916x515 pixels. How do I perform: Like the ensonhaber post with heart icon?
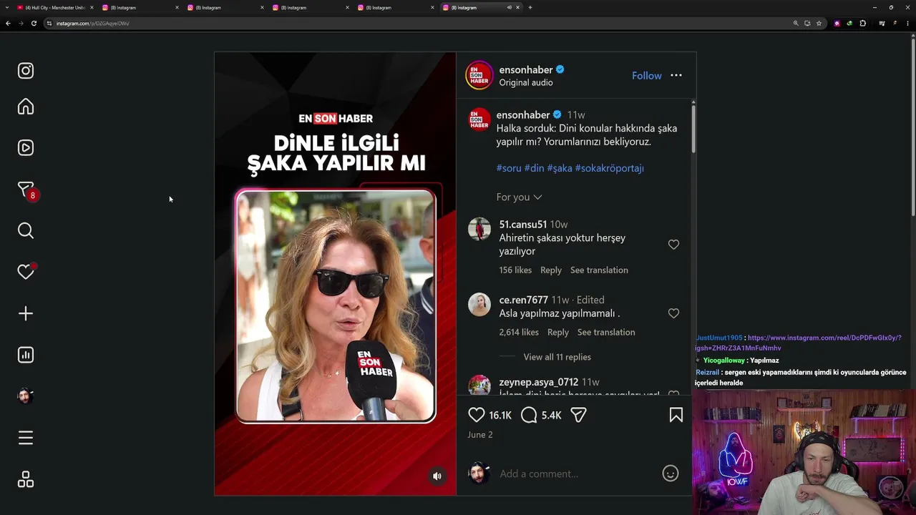(x=477, y=415)
